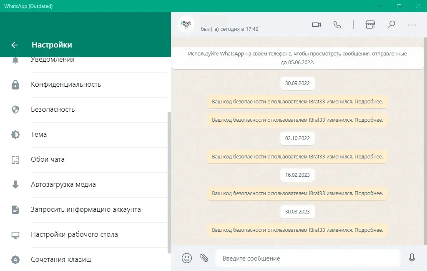
Task: Click the monitor icon beside Настройки рабочего стола
Action: click(15, 235)
